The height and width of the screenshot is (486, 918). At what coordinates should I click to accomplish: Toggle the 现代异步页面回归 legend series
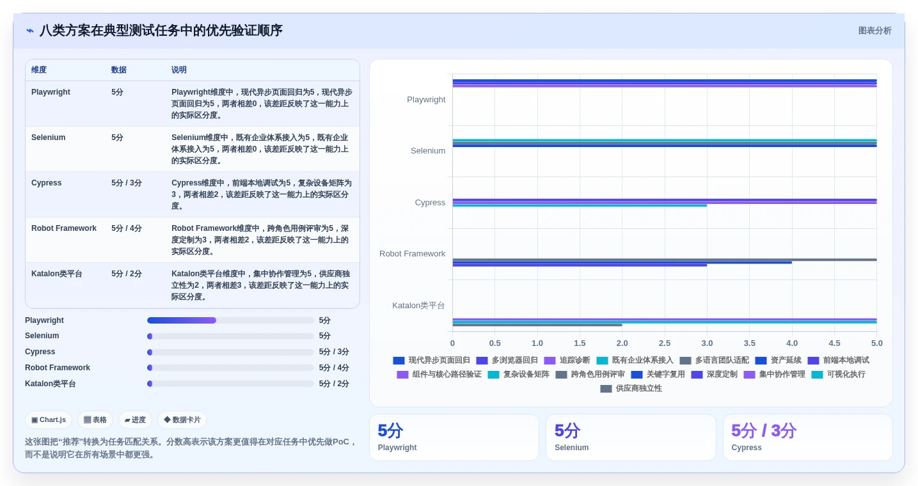431,361
